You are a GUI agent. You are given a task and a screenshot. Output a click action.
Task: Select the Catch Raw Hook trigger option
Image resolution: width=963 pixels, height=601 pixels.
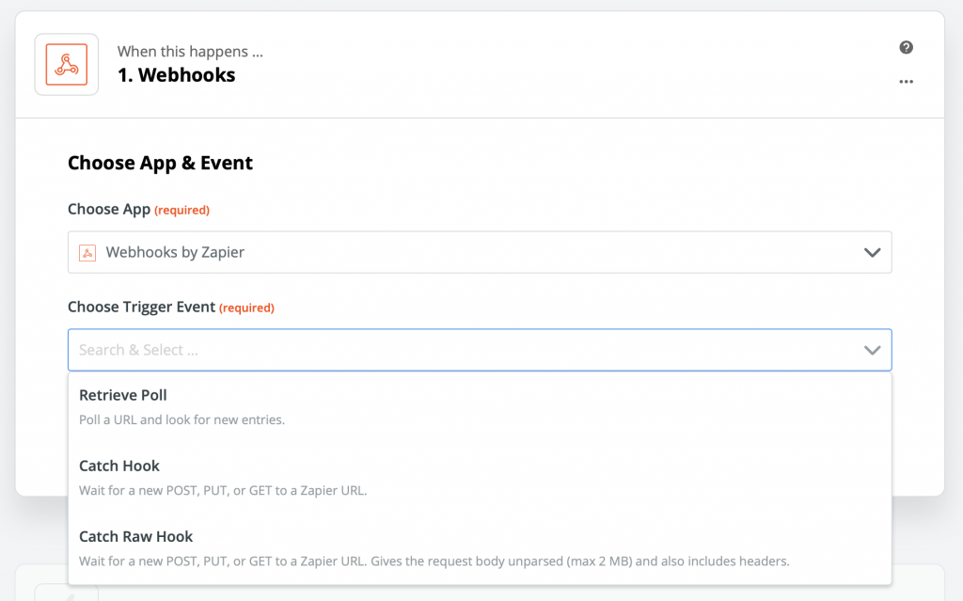click(x=480, y=548)
